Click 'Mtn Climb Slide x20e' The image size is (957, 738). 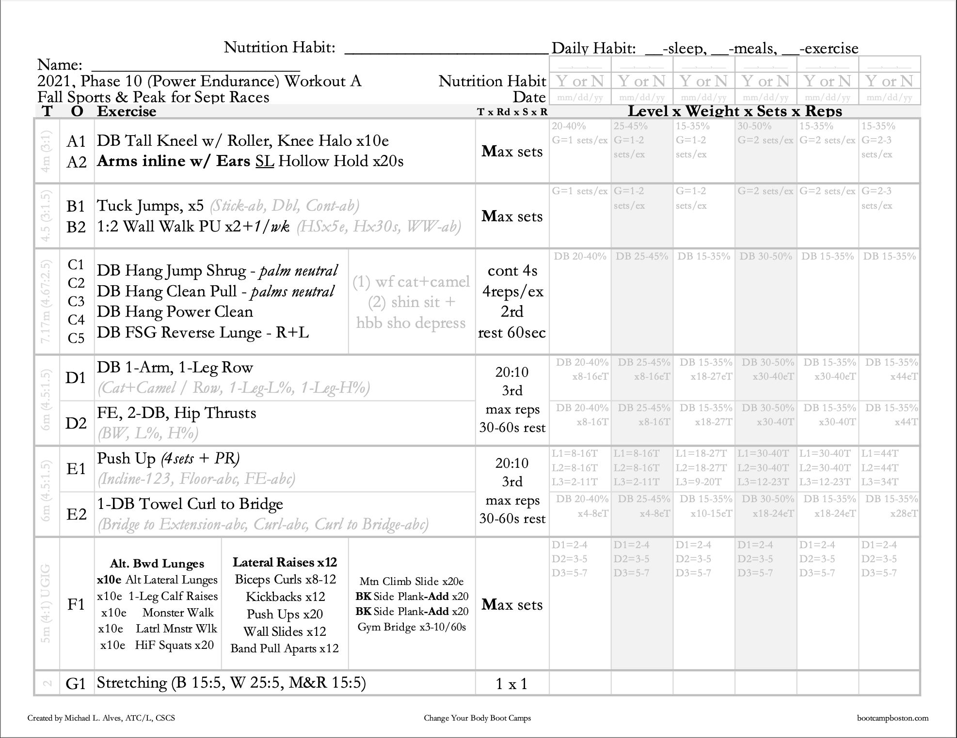[x=412, y=581]
